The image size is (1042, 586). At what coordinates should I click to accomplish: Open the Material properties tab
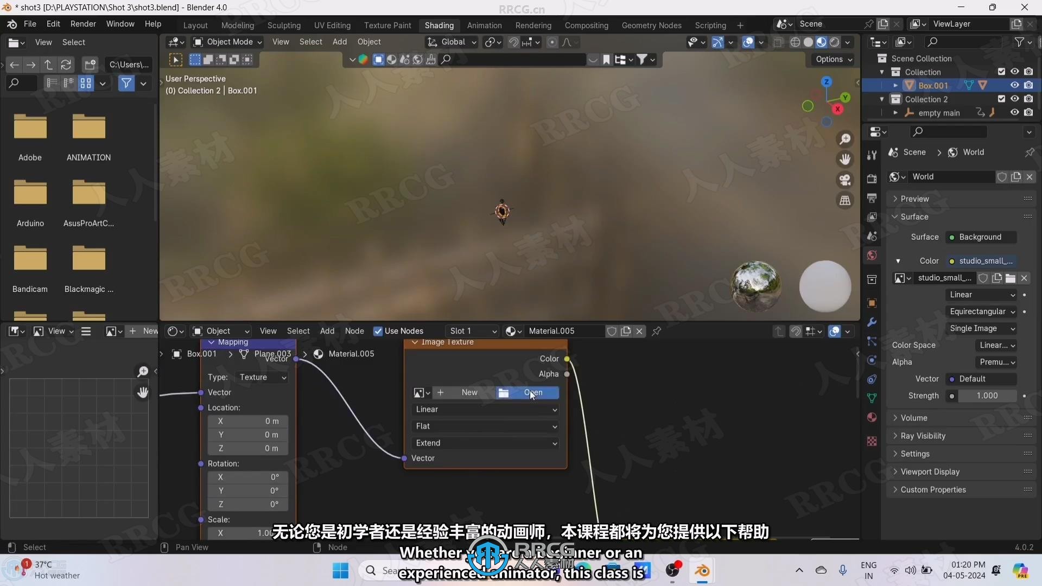tap(872, 417)
